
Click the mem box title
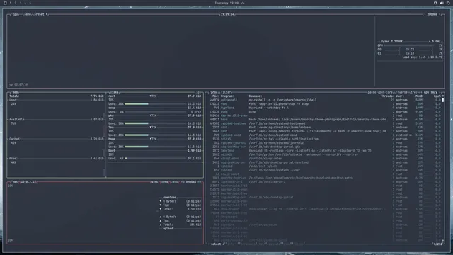(15, 92)
